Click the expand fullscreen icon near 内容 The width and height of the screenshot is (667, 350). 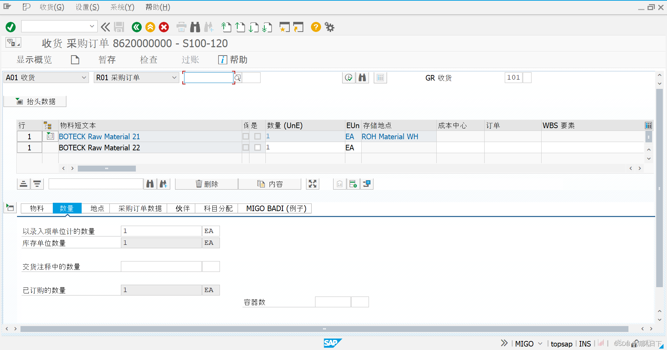tap(313, 184)
